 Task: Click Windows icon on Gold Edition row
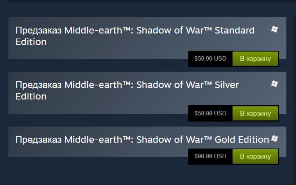click(274, 138)
